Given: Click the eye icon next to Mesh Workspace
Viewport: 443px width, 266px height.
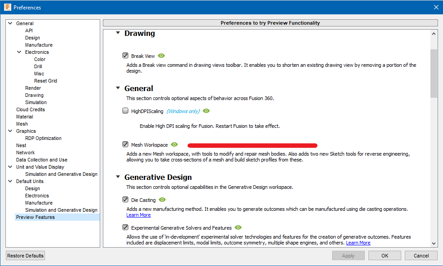Looking at the screenshot, I should [174, 144].
